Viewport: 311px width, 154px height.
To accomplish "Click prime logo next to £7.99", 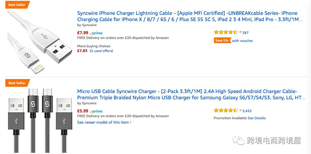I will click(x=96, y=33).
